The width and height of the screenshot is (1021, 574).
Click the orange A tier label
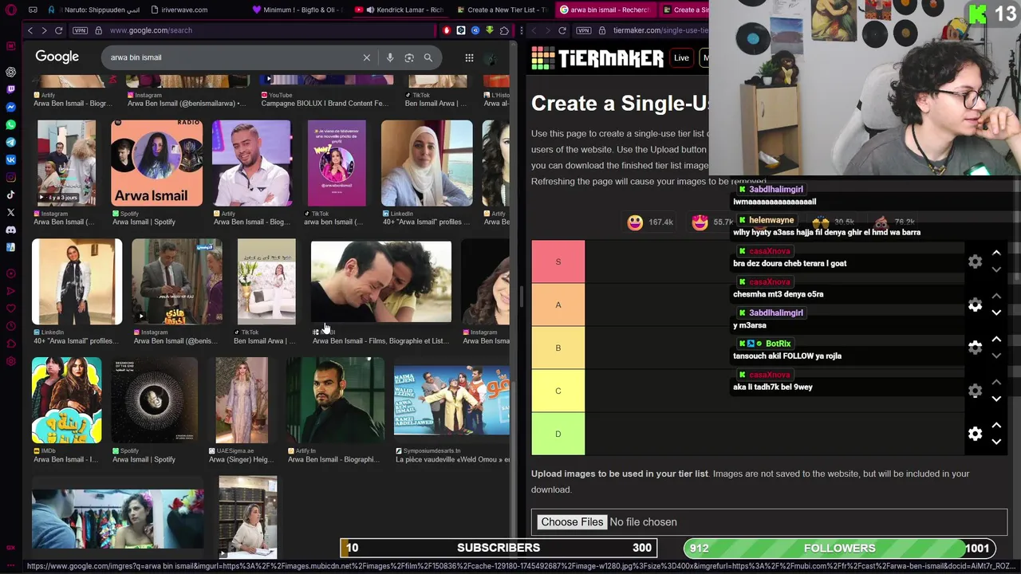pos(558,305)
